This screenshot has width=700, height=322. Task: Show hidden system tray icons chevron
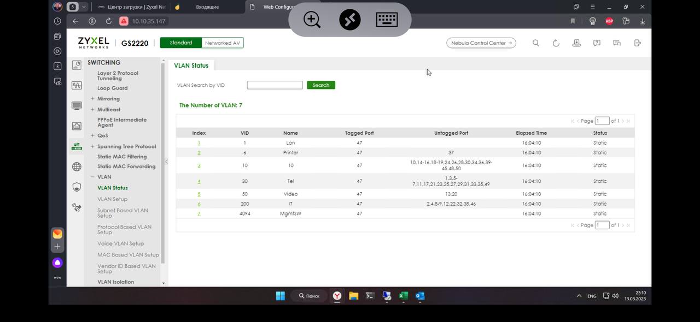[579, 296]
